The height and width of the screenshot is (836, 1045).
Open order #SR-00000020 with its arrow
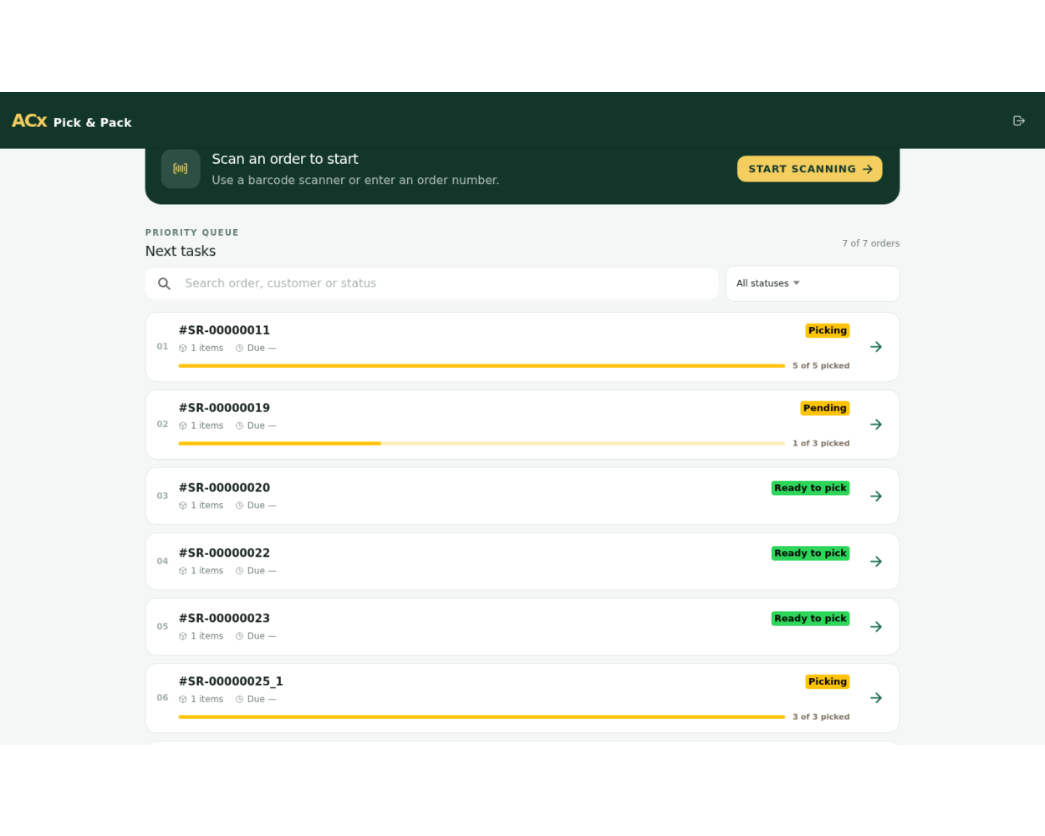[876, 497]
